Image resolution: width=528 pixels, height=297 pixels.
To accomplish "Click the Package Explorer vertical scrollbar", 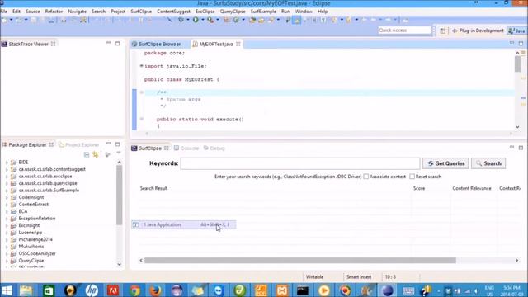I will (119, 196).
